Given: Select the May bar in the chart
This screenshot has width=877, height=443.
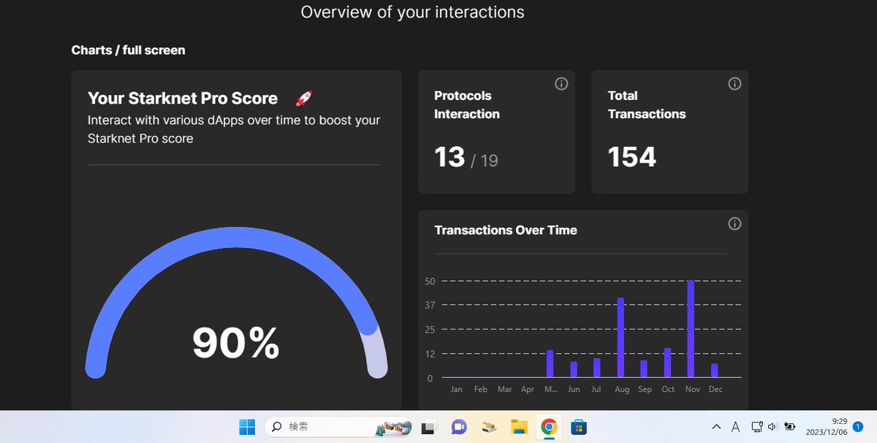Looking at the screenshot, I should [x=550, y=363].
